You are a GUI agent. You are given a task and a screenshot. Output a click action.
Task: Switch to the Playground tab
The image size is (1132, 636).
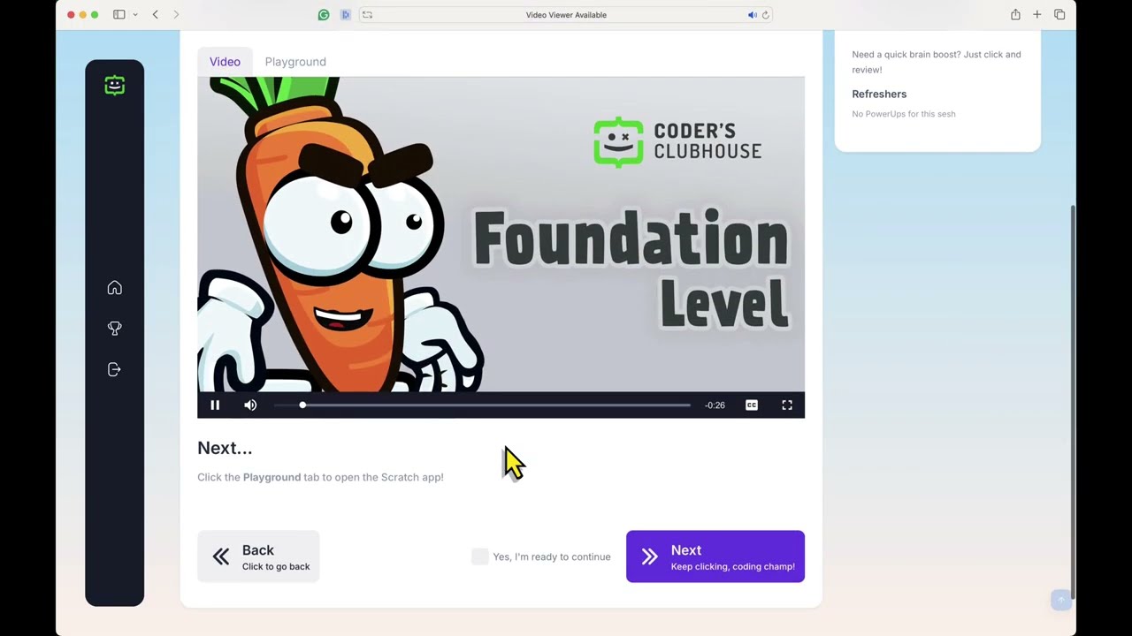(x=295, y=62)
